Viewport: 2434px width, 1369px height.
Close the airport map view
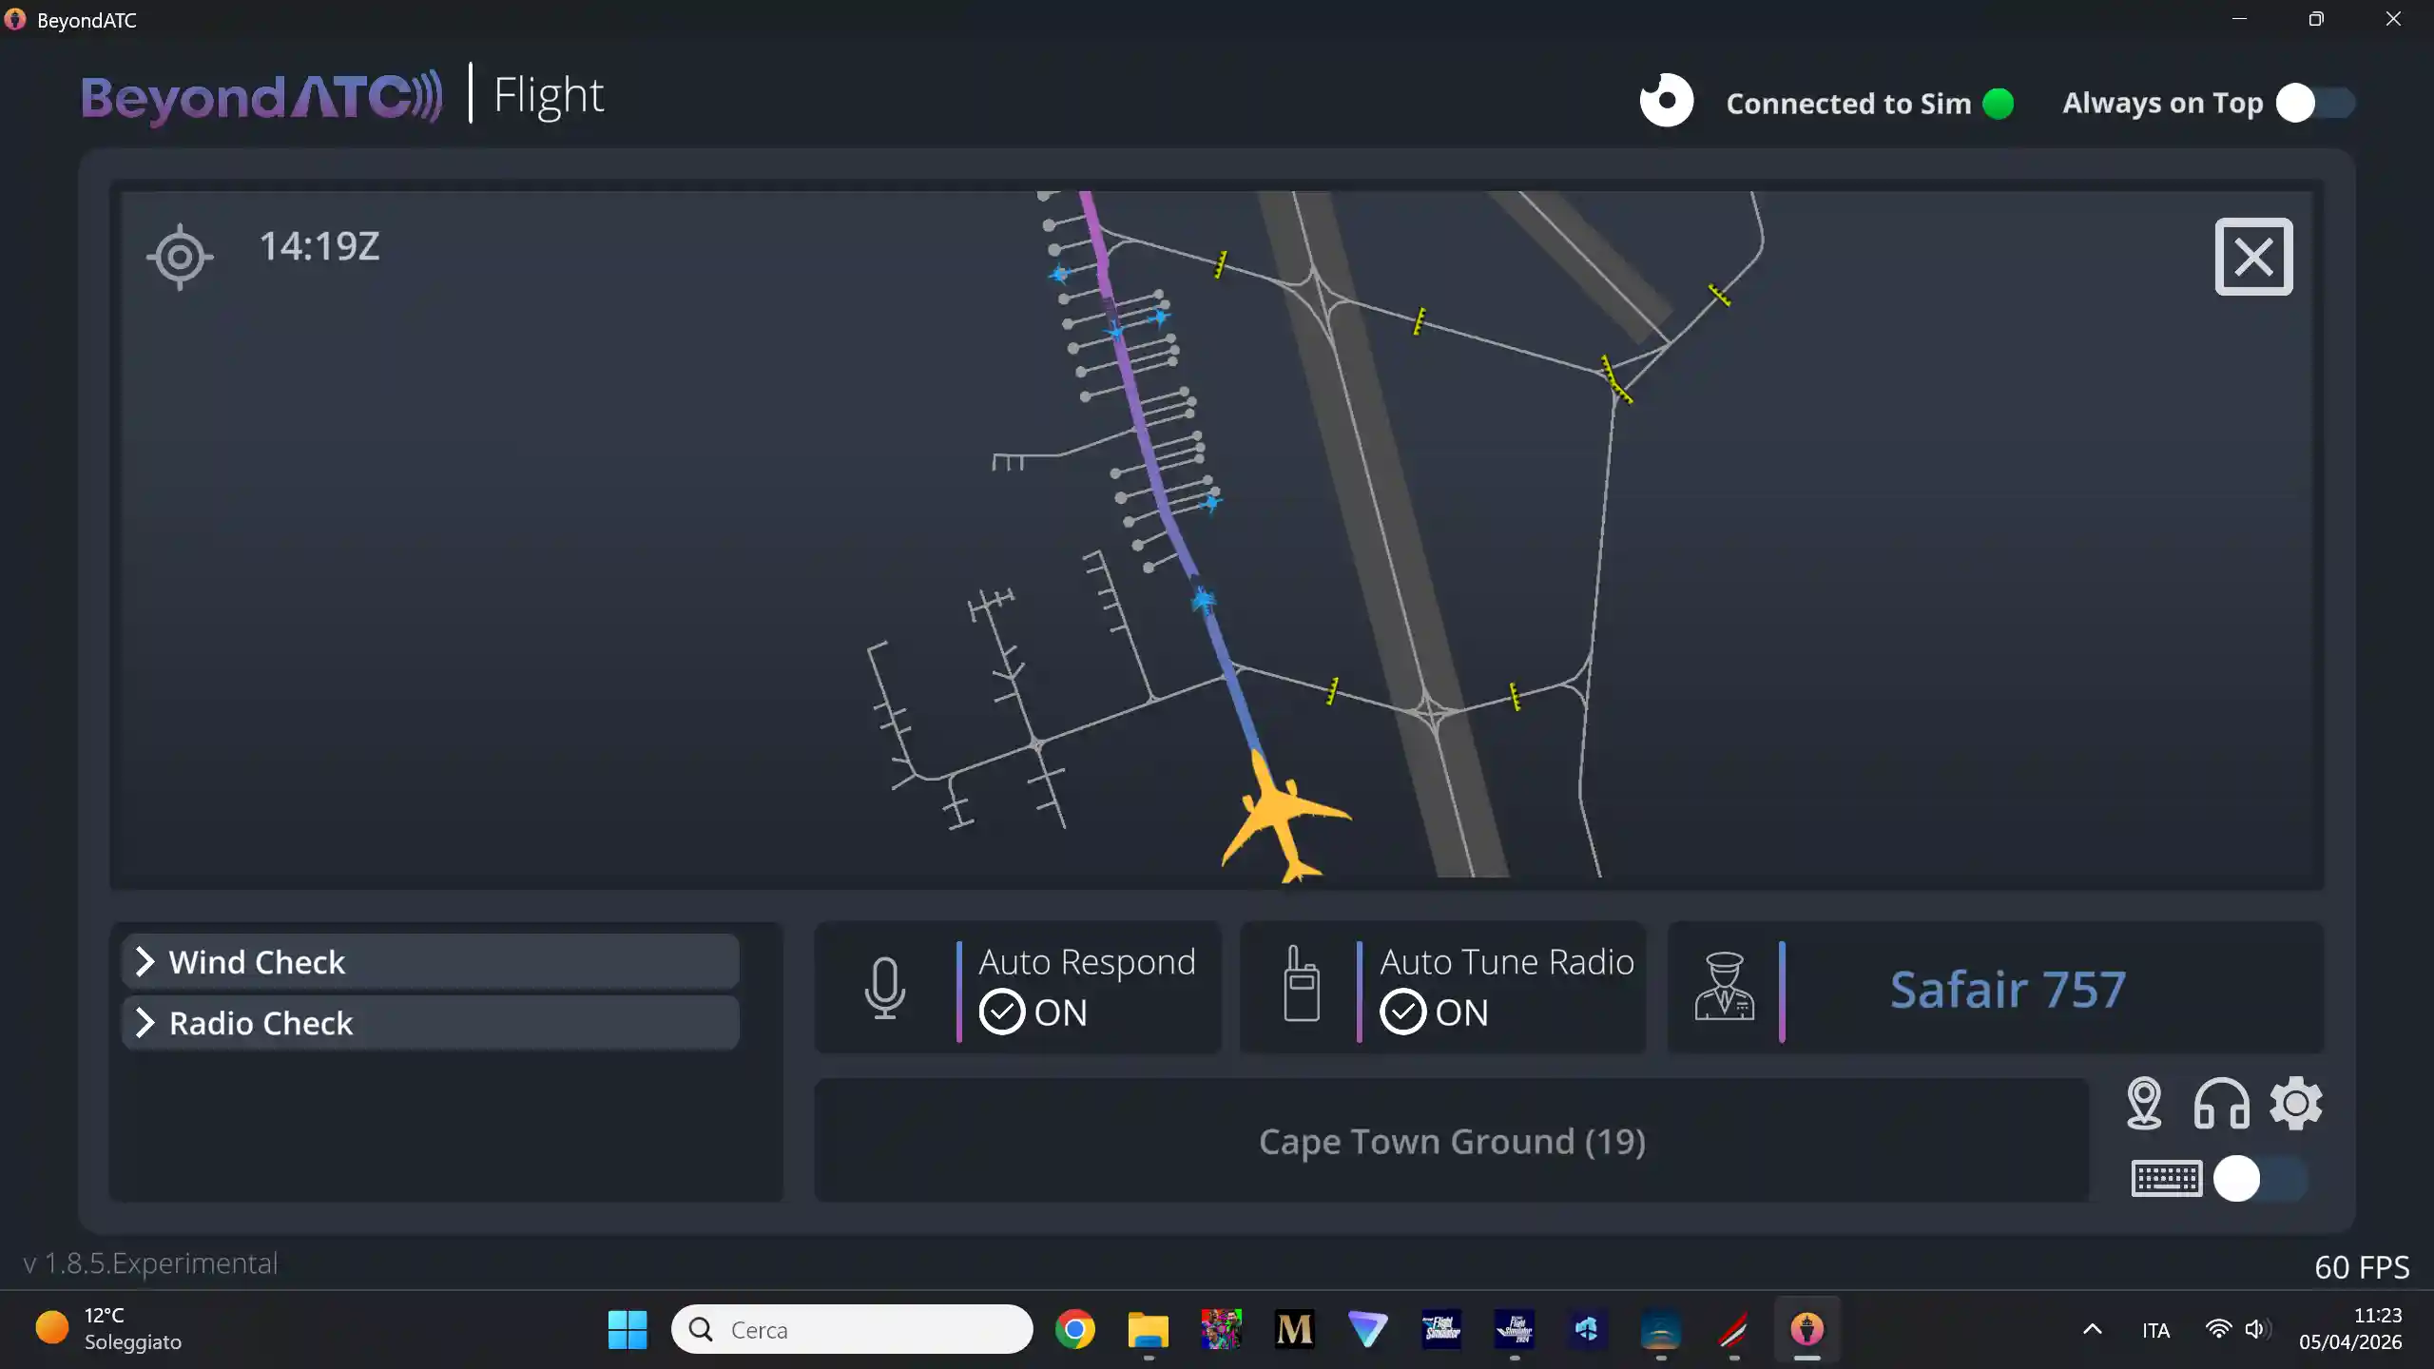point(2253,257)
